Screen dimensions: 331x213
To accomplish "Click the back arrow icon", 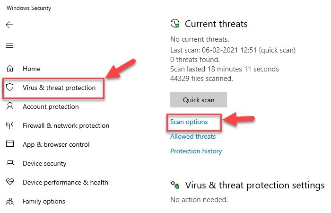I will click(x=9, y=25).
